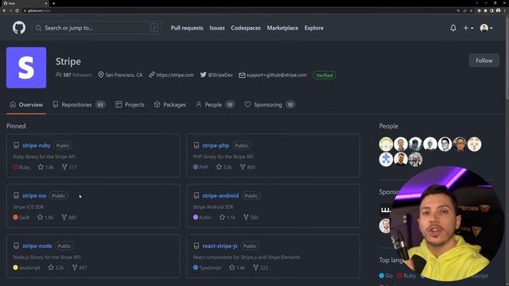The width and height of the screenshot is (509, 286).
Task: Open the user avatar menu
Action: point(486,28)
